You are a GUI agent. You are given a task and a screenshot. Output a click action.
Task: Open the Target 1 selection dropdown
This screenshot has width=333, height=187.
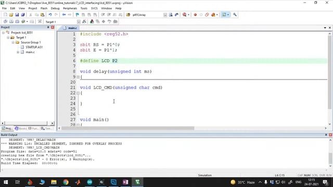tap(79, 22)
